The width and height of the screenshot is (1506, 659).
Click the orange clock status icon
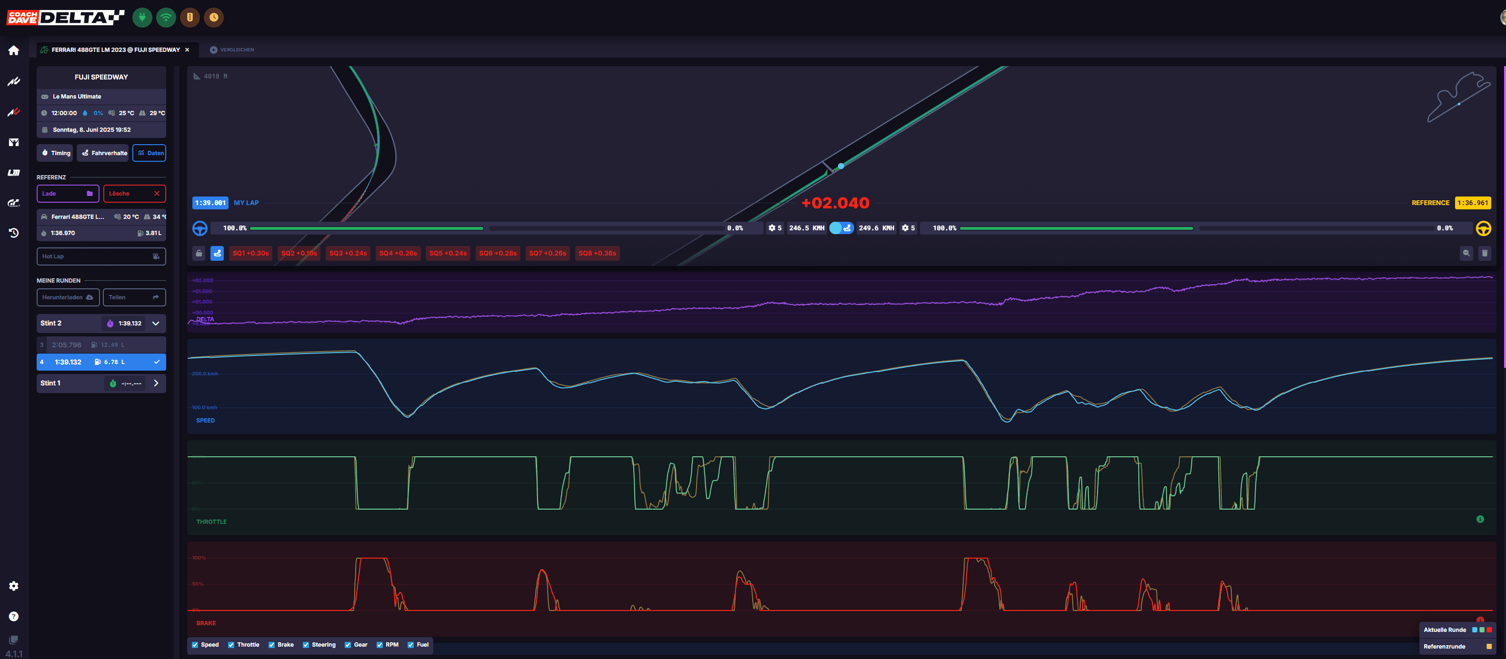click(x=214, y=17)
